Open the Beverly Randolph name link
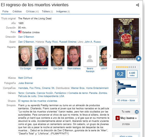This screenshot has width=145, height=137. [x=90, y=70]
